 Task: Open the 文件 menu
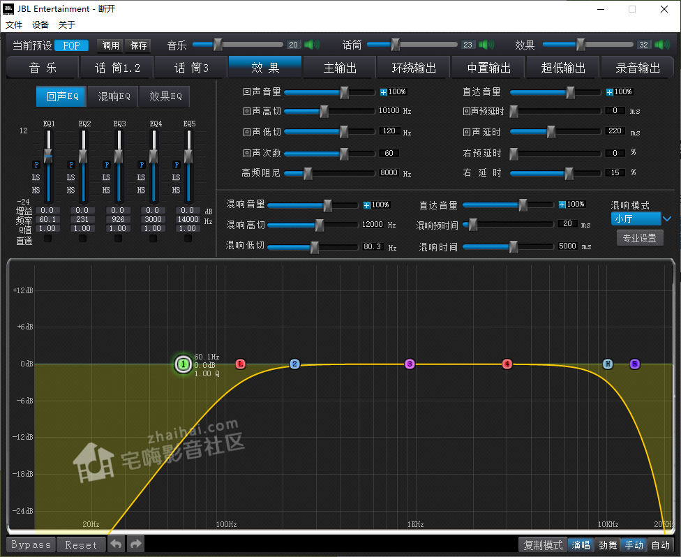pyautogui.click(x=13, y=24)
